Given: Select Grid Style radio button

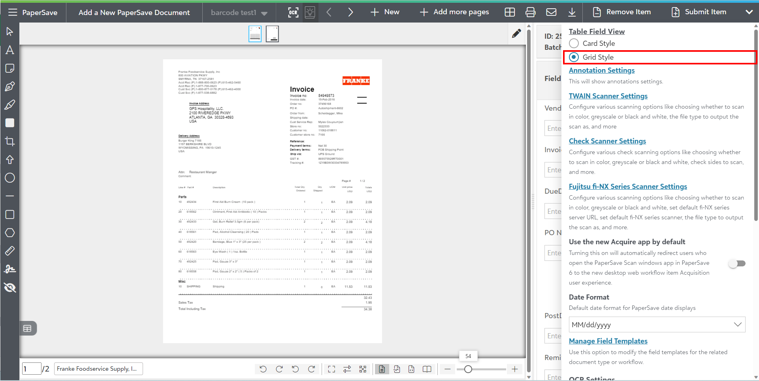Looking at the screenshot, I should click(574, 57).
